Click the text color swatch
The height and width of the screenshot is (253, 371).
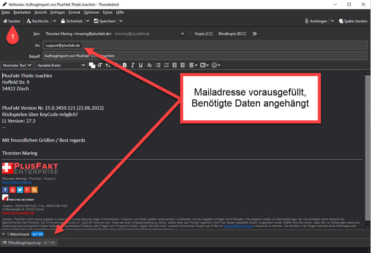tap(92, 65)
